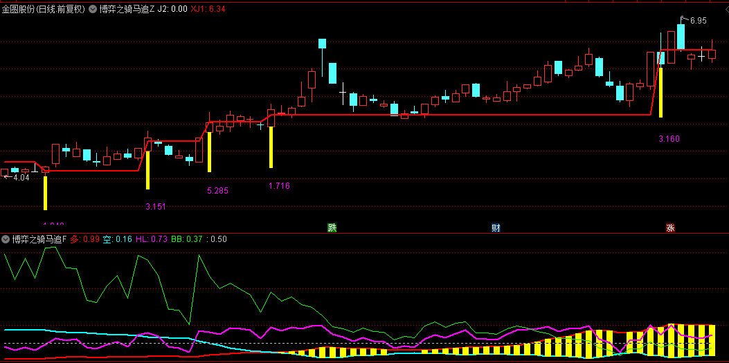Click the yellow signal bar above 5.285
Viewport: 729px width, 363px height.
pos(209,152)
